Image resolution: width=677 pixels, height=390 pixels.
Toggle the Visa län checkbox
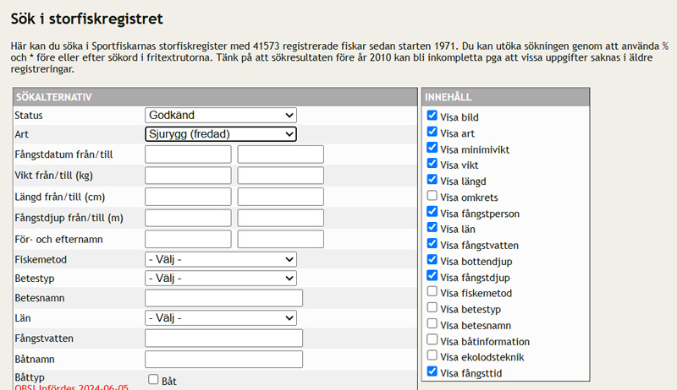pos(432,227)
